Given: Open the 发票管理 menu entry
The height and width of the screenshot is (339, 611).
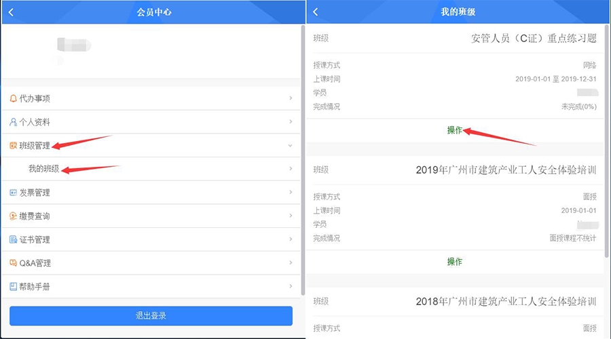Looking at the screenshot, I should [35, 193].
